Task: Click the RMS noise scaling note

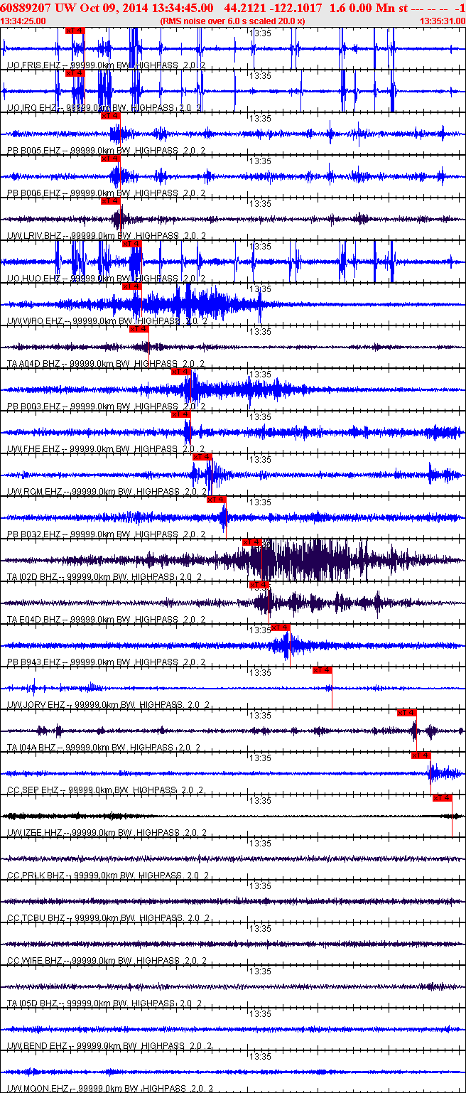Action: tap(233, 21)
